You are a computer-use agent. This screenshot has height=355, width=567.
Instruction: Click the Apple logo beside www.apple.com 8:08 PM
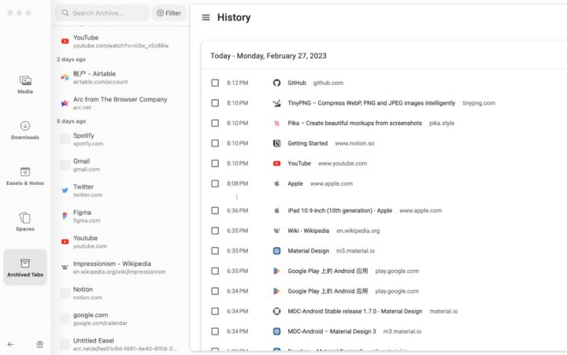pos(276,183)
